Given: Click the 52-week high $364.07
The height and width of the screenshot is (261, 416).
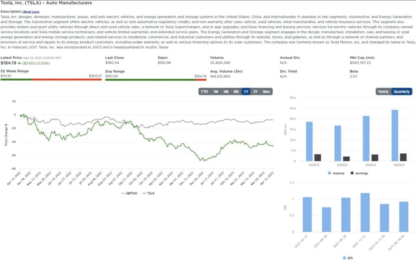Looking at the screenshot, I should click(x=95, y=76).
